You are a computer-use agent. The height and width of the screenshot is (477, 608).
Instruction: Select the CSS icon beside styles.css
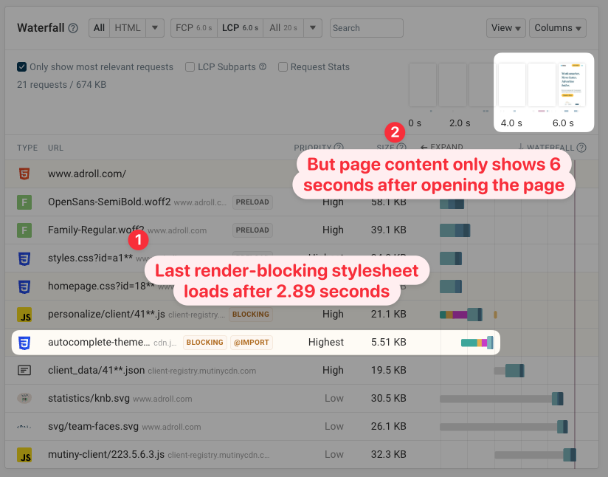(x=24, y=258)
